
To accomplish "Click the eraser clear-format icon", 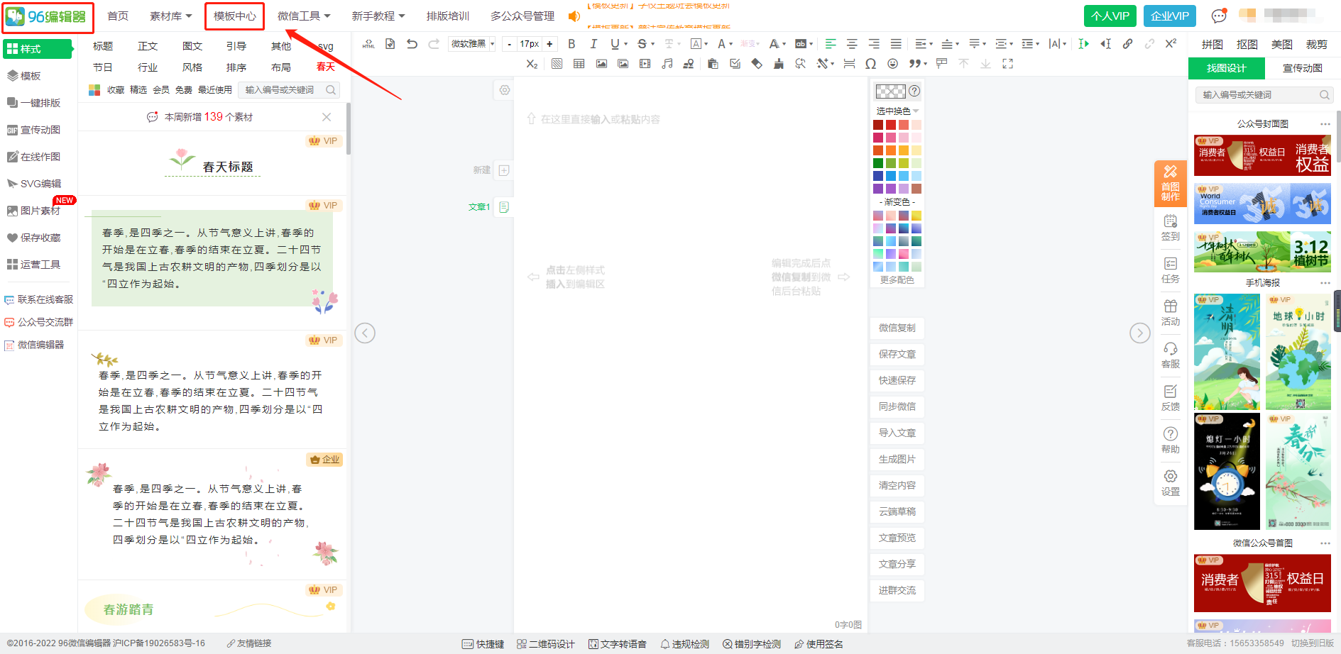I will pos(757,64).
